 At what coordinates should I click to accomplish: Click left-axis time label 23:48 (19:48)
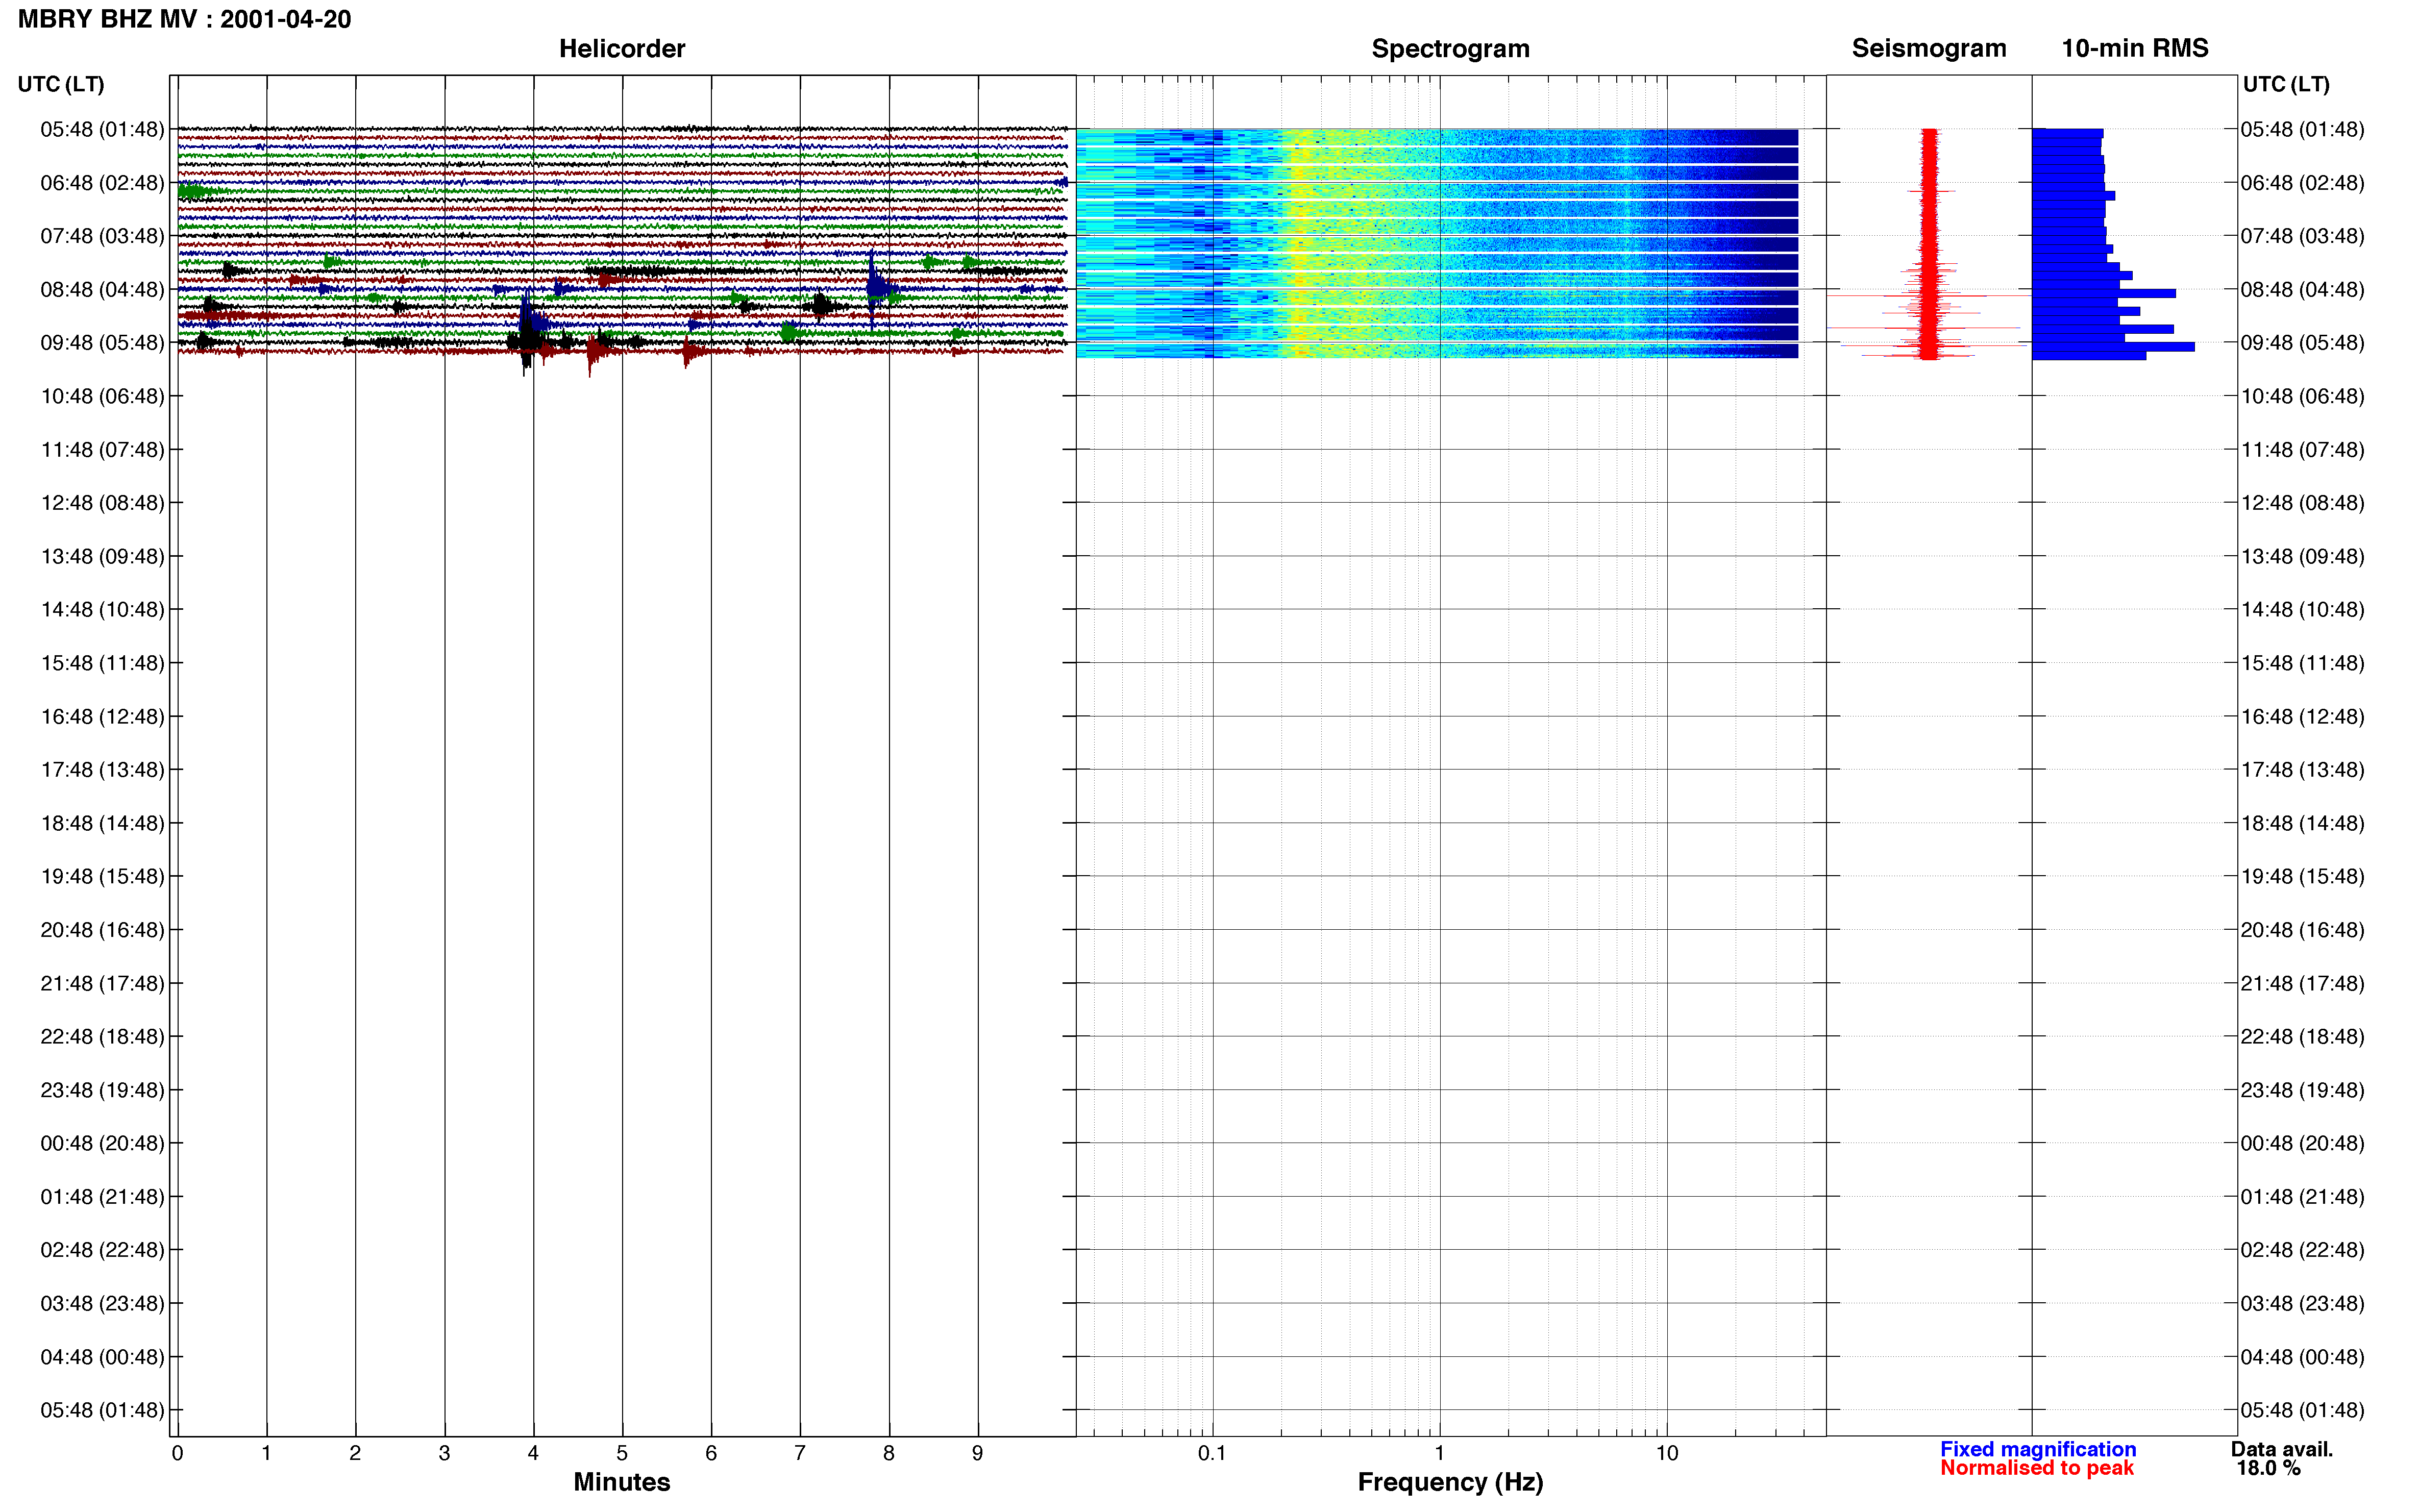pyautogui.click(x=102, y=1090)
